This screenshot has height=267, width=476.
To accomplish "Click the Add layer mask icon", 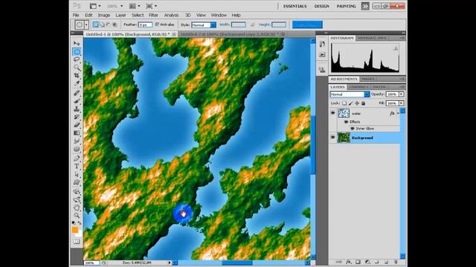I will pyautogui.click(x=358, y=262).
